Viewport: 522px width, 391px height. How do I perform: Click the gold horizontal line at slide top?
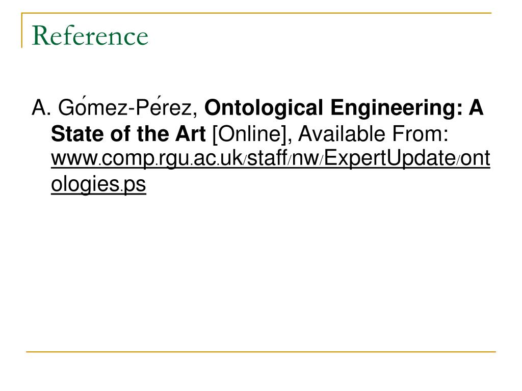pos(256,13)
